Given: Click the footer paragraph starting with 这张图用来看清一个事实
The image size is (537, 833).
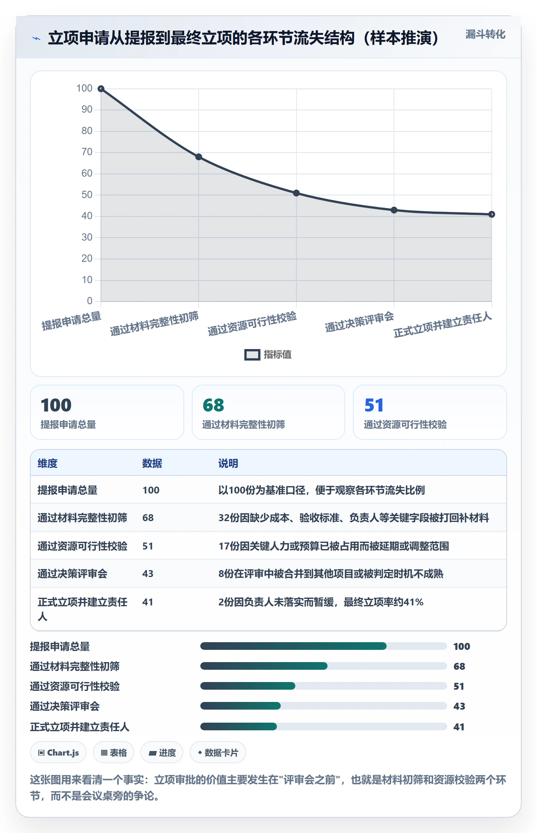Looking at the screenshot, I should pos(268,788).
